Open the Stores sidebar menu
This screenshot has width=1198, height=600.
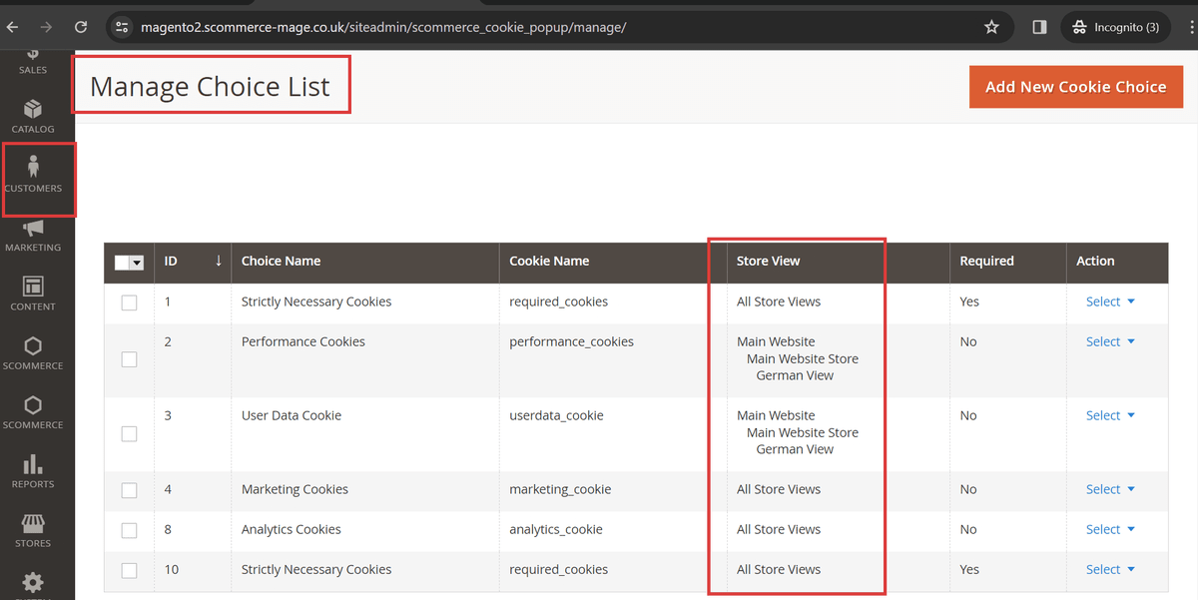coord(33,530)
